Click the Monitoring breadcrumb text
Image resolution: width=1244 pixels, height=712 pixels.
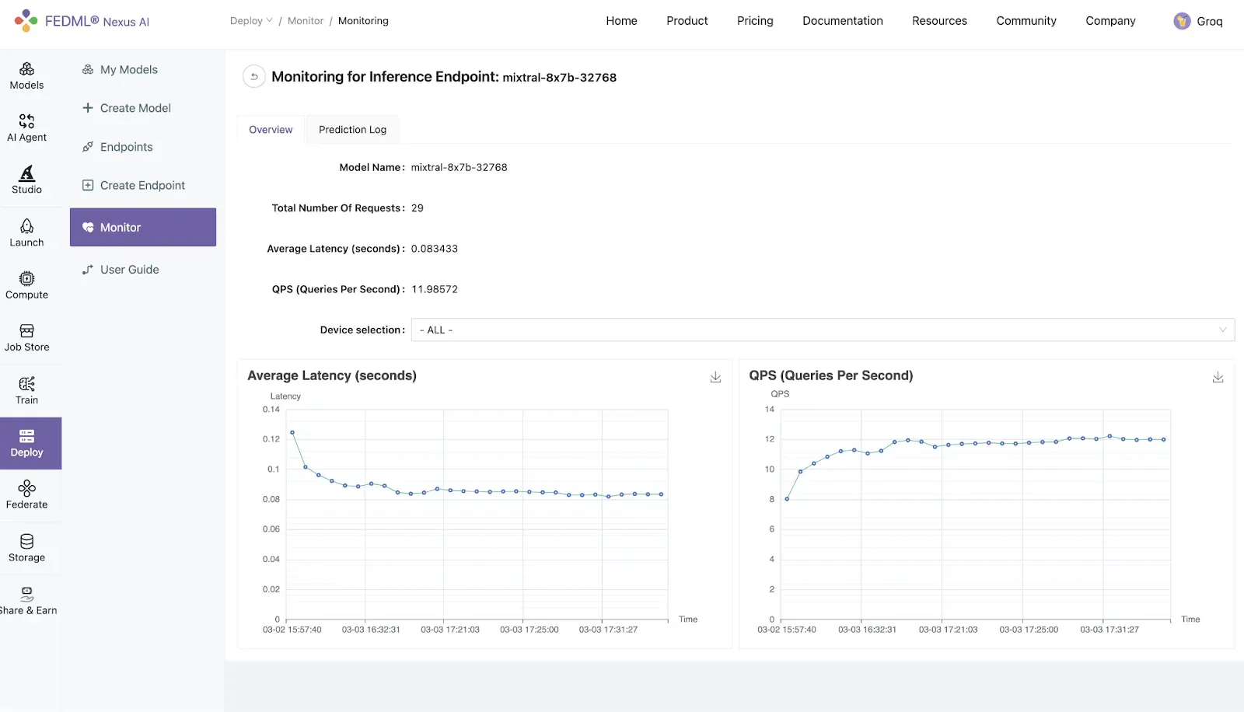pyautogui.click(x=363, y=21)
